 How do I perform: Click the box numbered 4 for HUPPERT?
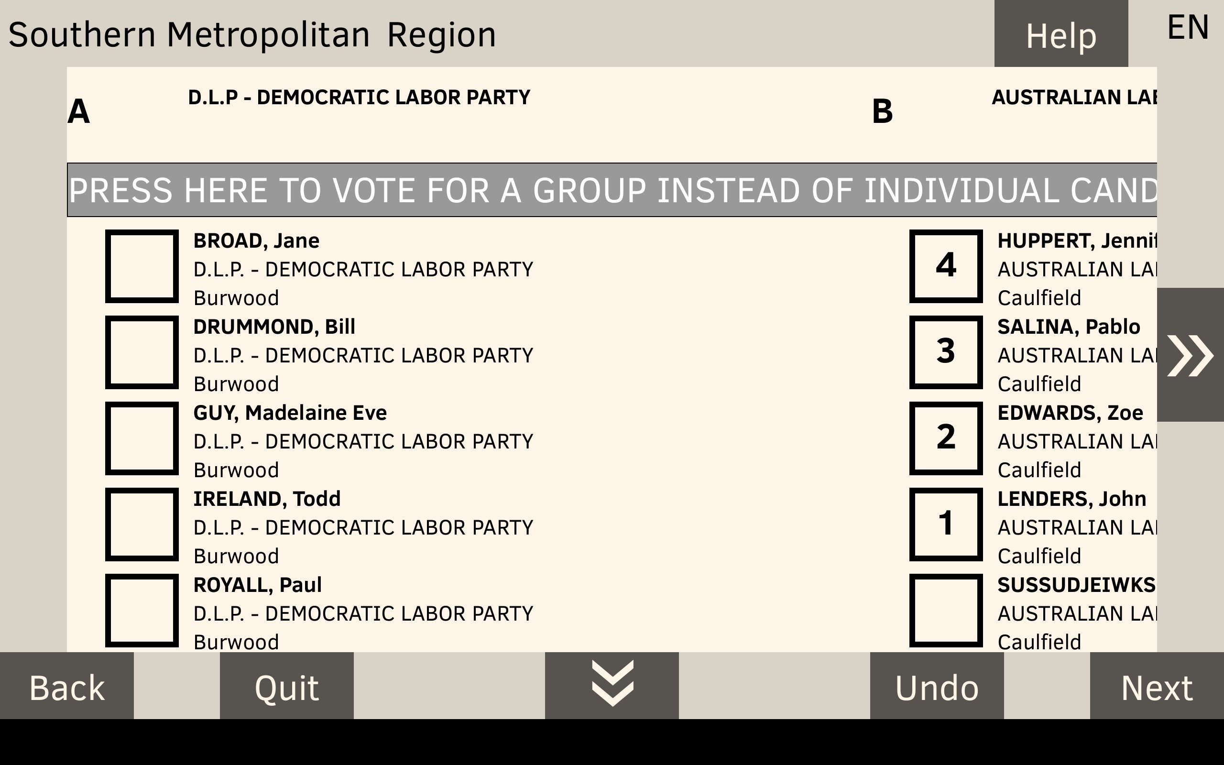coord(946,266)
